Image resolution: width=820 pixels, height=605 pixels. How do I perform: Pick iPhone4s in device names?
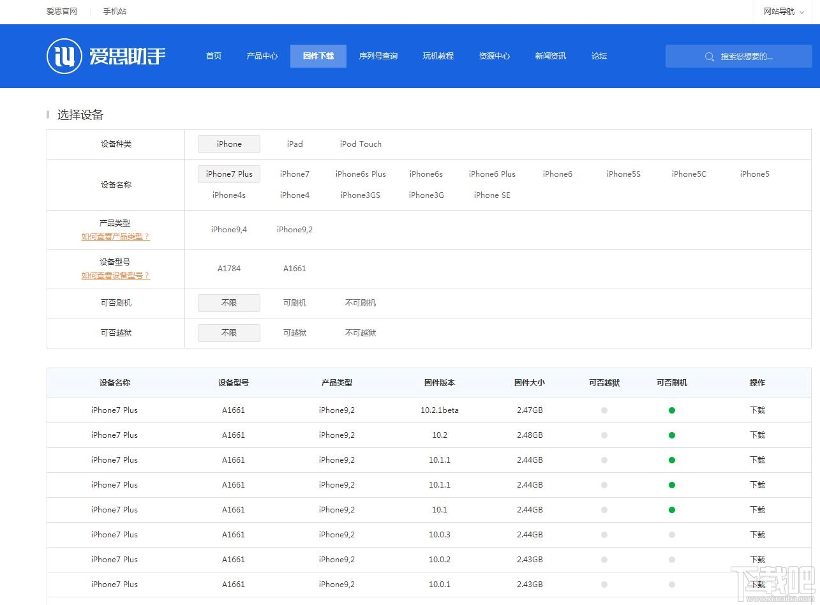(x=229, y=195)
